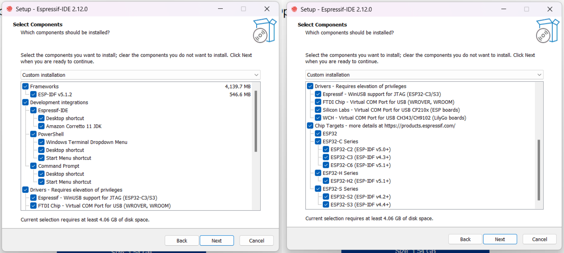564x253 pixels.
Task: Toggle Desktop shortcut checkbox under Espressif-IDE
Action: pos(42,118)
